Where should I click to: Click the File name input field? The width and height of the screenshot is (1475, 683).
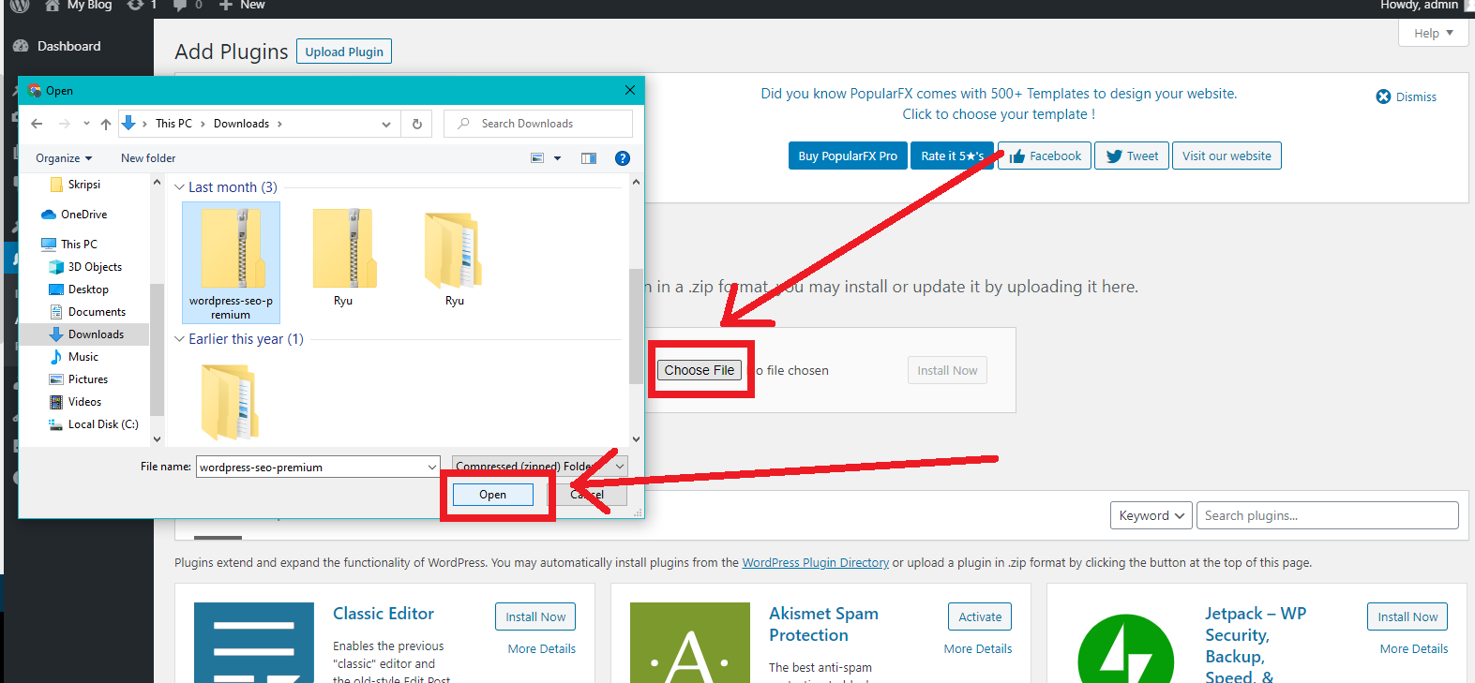pos(309,467)
